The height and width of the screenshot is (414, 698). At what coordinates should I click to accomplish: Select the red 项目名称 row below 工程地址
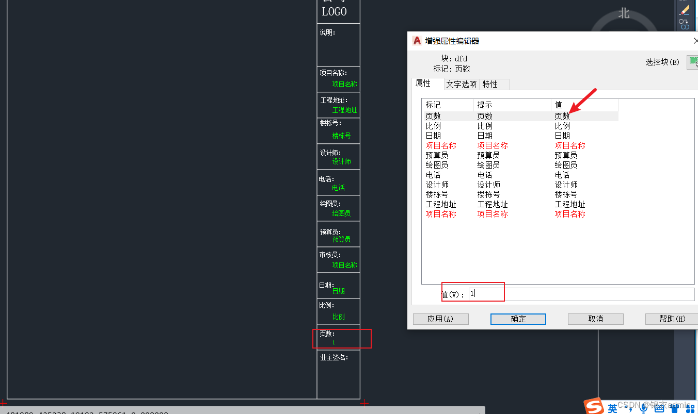[520, 214]
